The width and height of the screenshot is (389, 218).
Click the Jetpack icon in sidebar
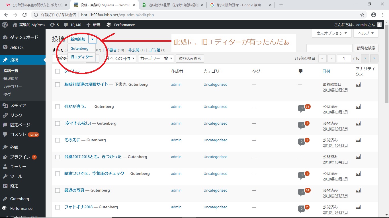[5, 47]
